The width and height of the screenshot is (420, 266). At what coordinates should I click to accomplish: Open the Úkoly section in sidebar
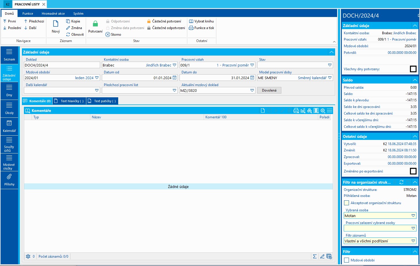[9, 109]
